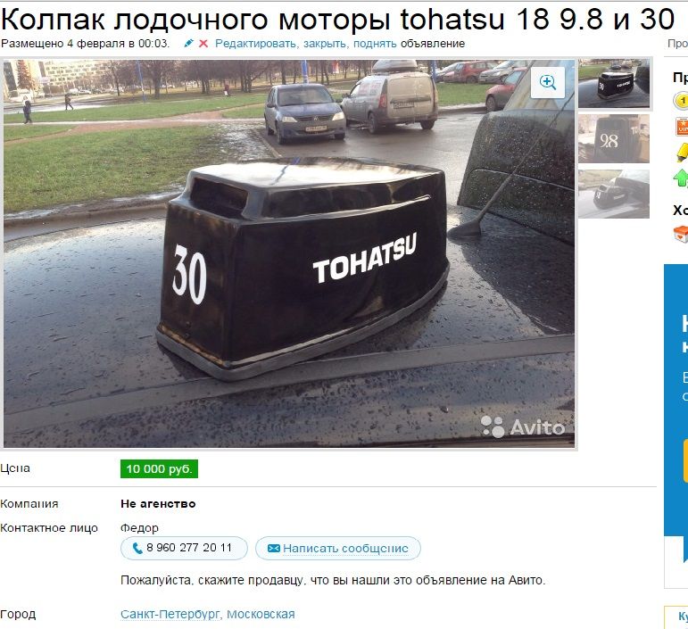Click the "поднять" link
Viewport: 688px width, 629px height.
375,44
